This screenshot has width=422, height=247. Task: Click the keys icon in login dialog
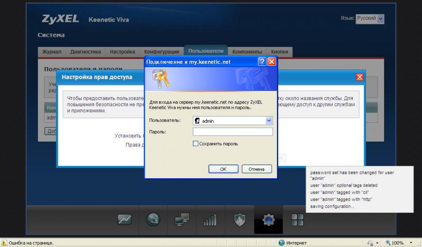(x=160, y=79)
